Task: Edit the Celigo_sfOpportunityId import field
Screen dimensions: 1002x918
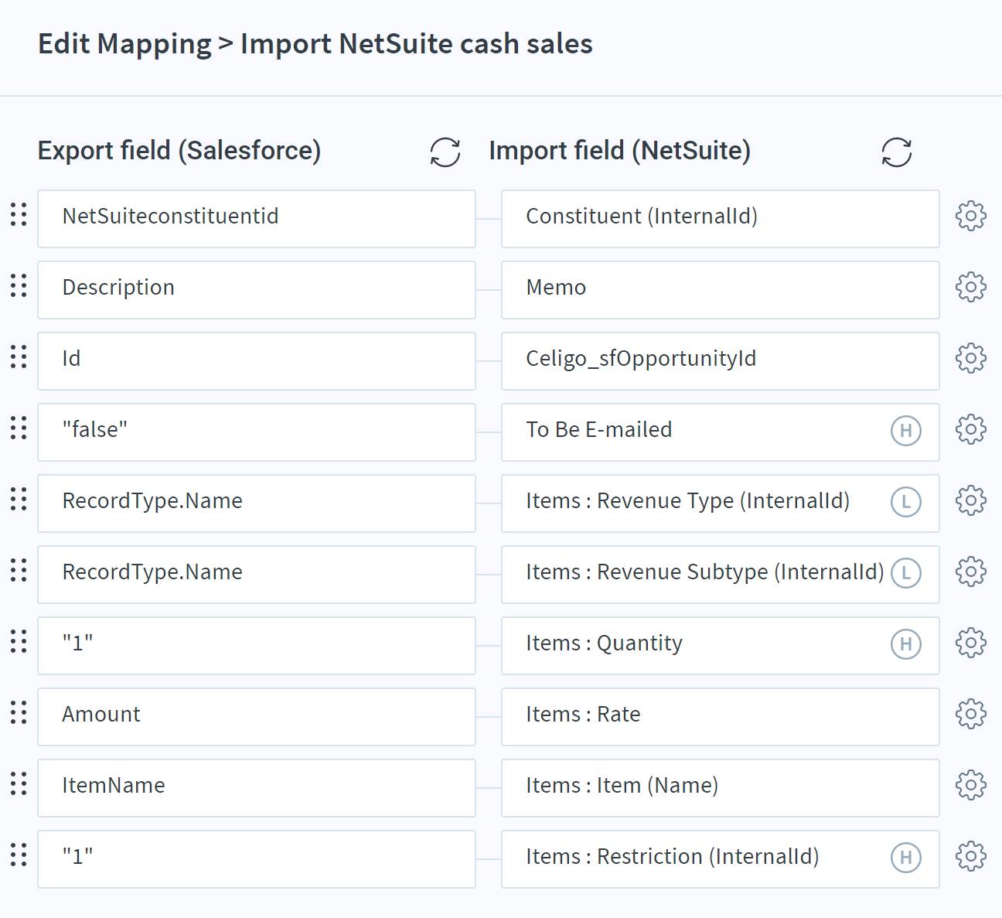Action: [x=721, y=361]
